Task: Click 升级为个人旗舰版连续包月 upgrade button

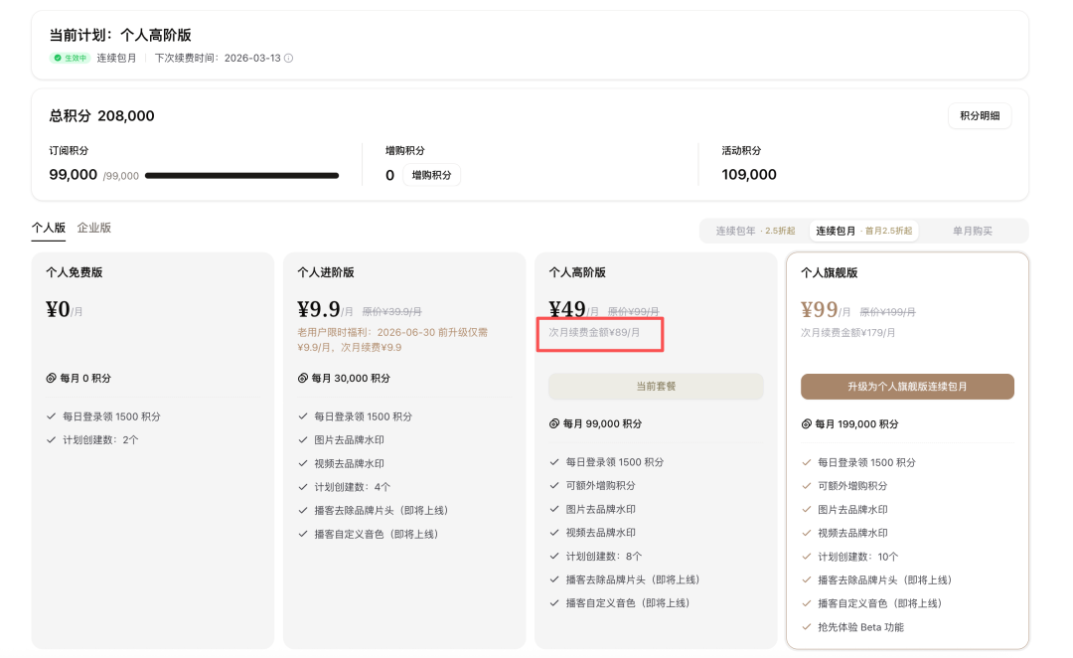Action: [907, 387]
